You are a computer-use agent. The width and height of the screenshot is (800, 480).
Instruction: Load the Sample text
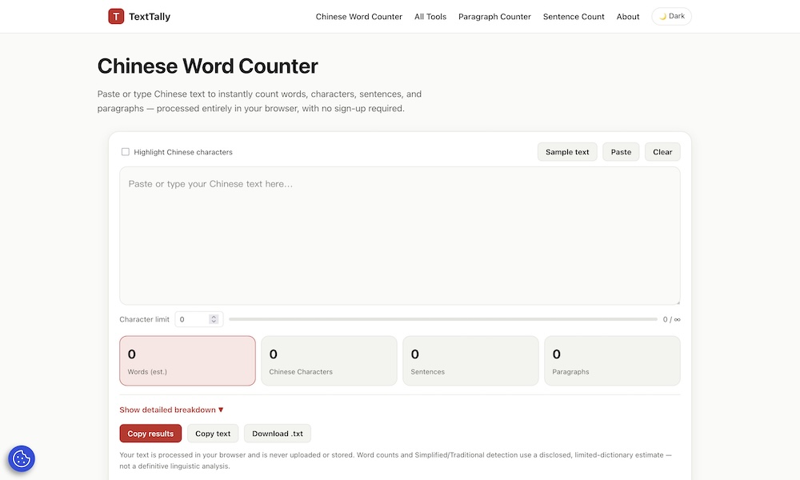pos(567,152)
